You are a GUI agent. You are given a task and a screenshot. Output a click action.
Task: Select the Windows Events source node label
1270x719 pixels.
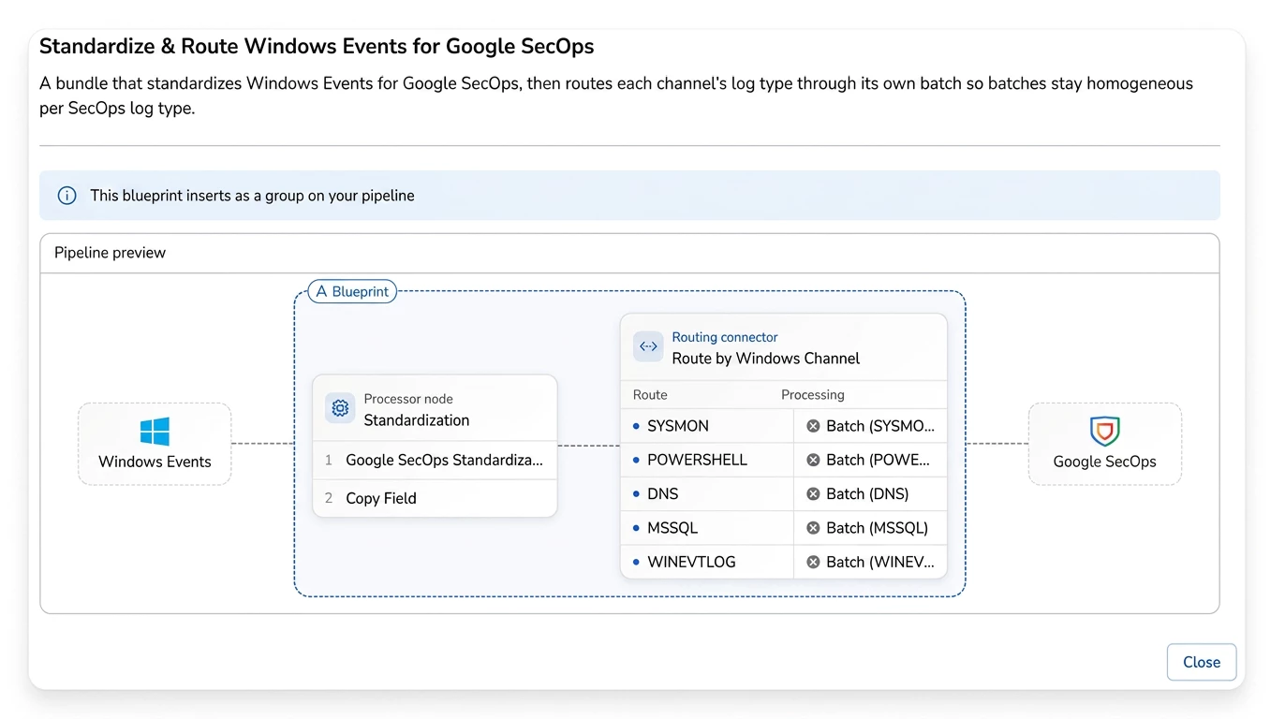[155, 462]
